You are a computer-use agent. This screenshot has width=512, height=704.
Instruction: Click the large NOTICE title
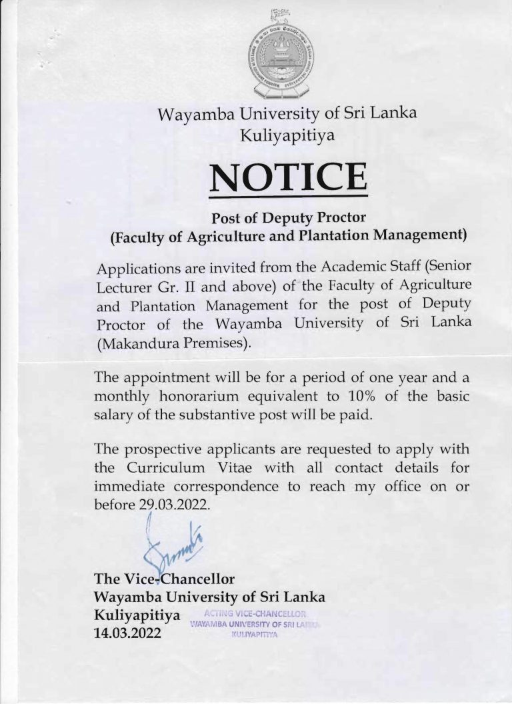pyautogui.click(x=288, y=176)
